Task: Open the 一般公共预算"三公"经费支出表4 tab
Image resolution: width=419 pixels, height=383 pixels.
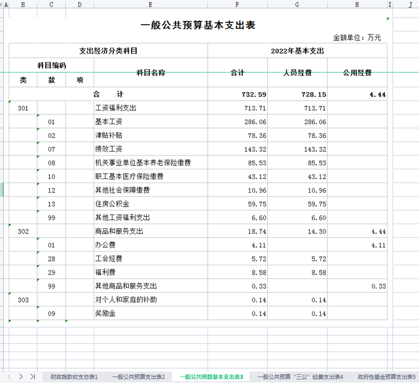Action: click(301, 377)
